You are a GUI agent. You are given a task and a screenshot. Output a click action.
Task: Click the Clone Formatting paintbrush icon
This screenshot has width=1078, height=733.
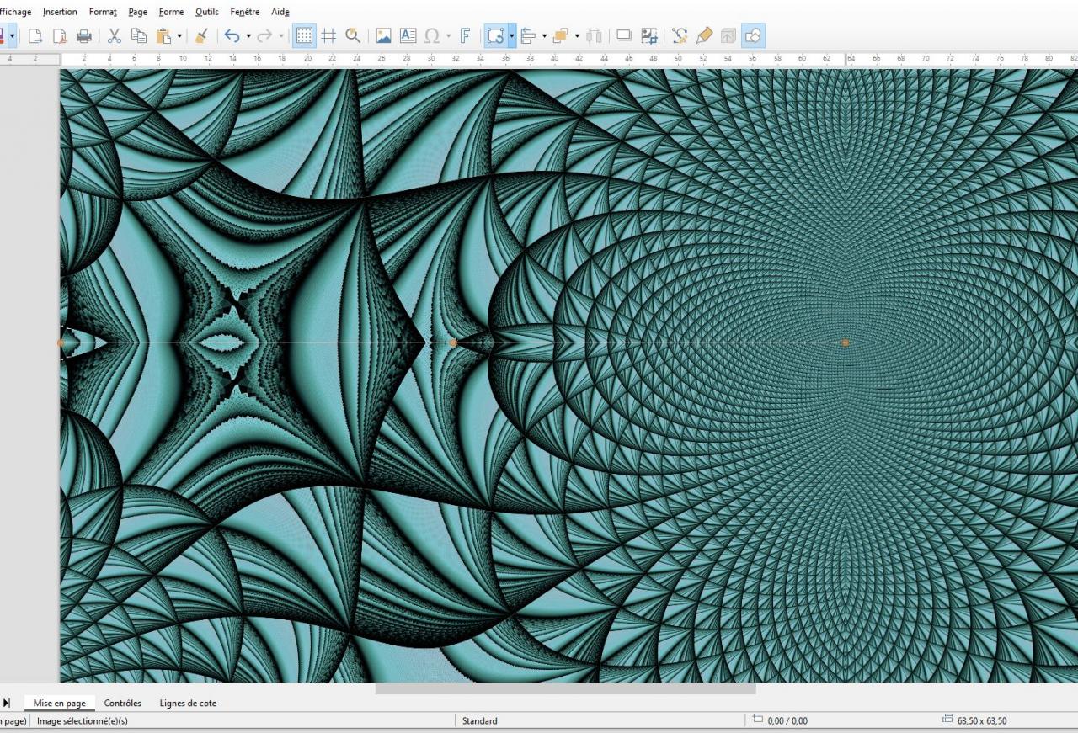[201, 35]
